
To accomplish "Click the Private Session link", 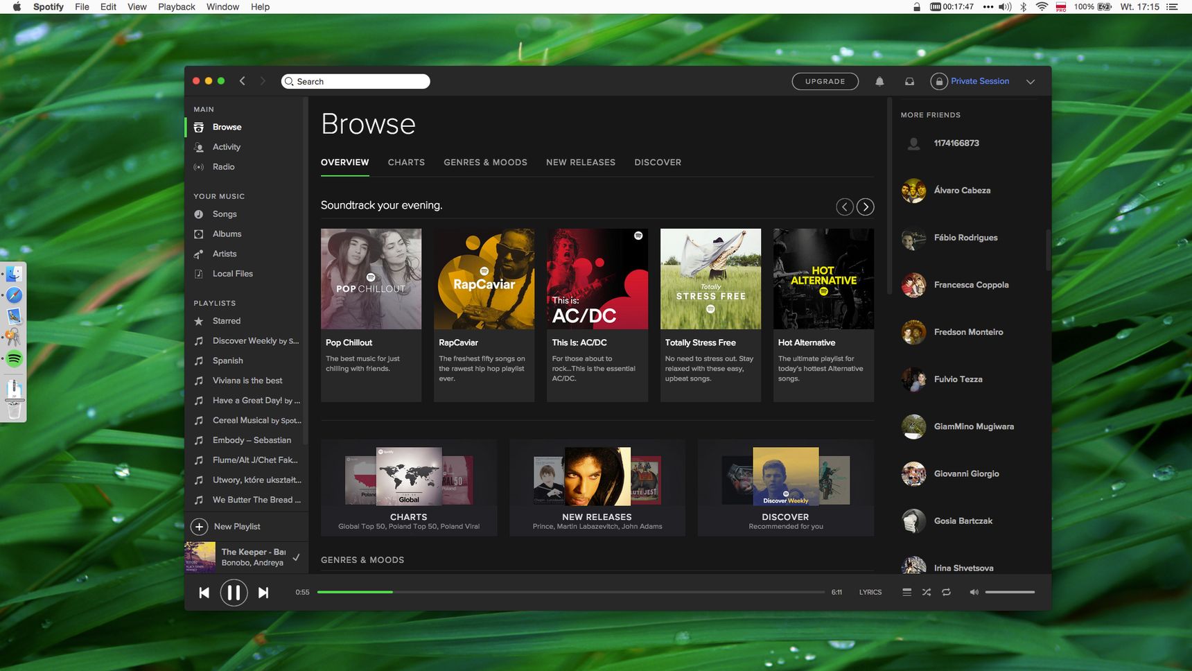I will pos(980,81).
